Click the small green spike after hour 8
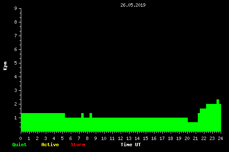229x152 pixels. [x=91, y=116]
